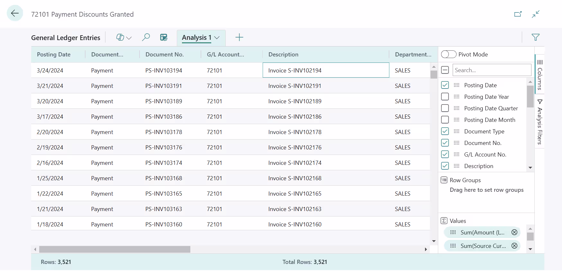Open the Analysis Filters side tab
This screenshot has height=271, width=562.
click(x=540, y=122)
